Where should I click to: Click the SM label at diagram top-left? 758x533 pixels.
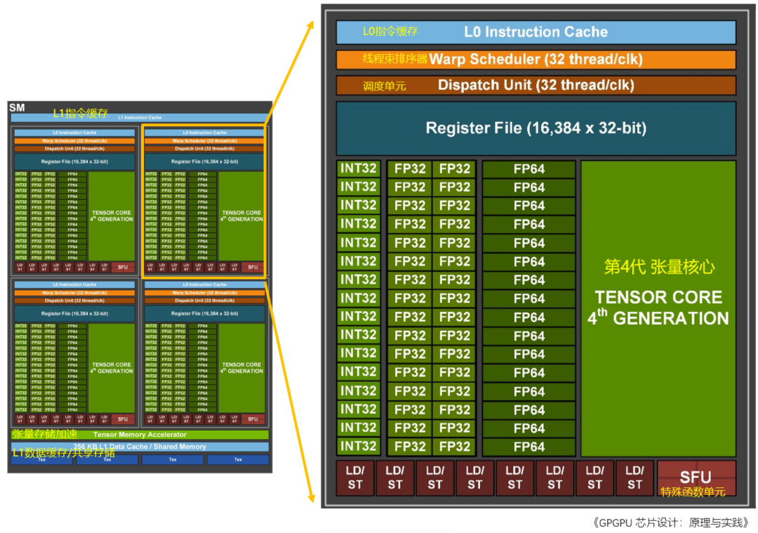(16, 107)
